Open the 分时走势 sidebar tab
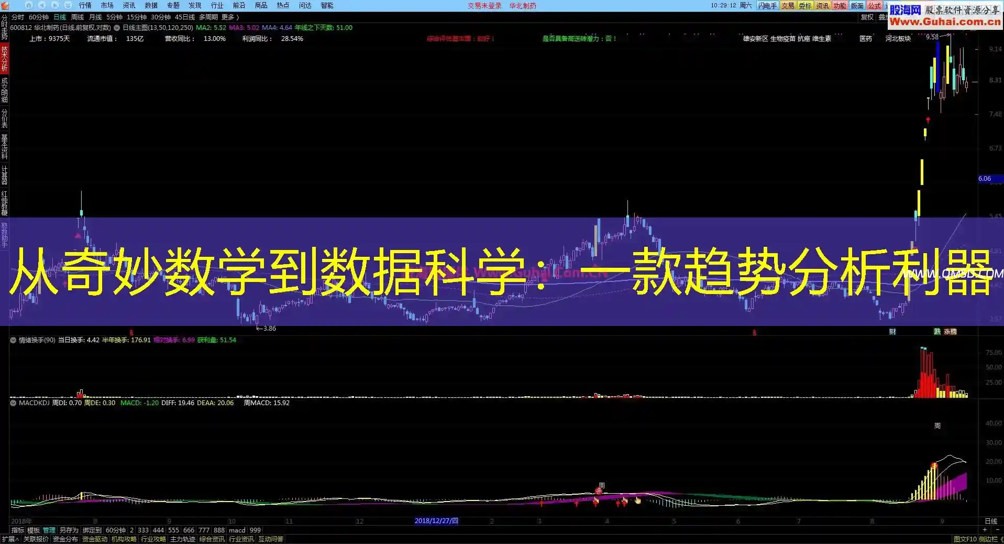This screenshot has height=544, width=1004. (4, 27)
